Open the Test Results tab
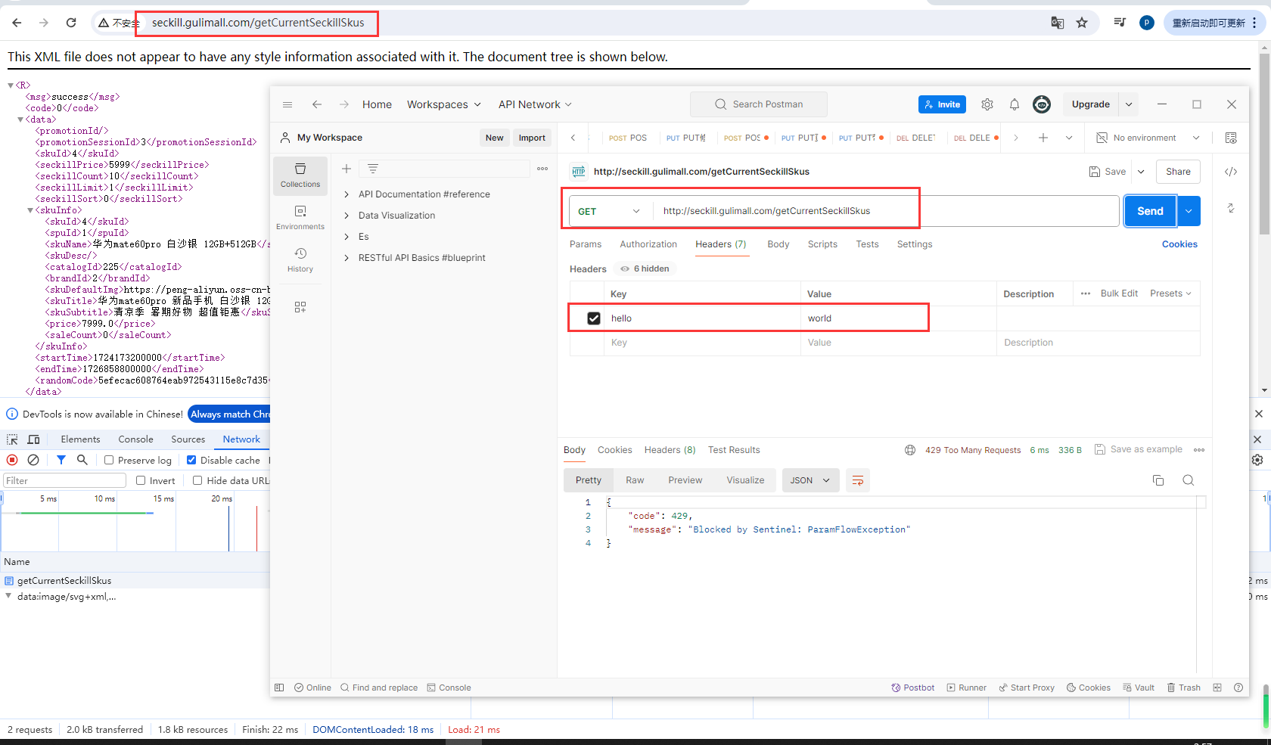Screen dimensions: 1271x745 [734, 450]
